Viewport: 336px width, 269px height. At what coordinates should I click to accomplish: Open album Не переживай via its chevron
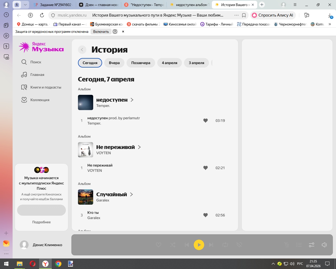pyautogui.click(x=139, y=147)
